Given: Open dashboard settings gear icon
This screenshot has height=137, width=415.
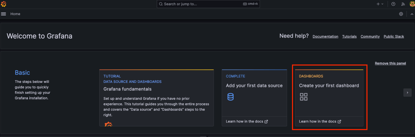Looking at the screenshot, I should (x=401, y=14).
